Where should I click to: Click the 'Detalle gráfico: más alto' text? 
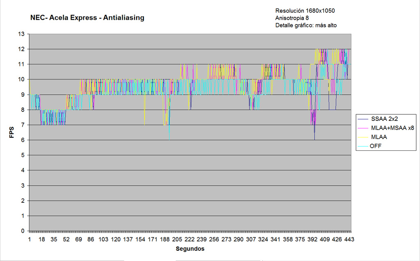pos(306,25)
